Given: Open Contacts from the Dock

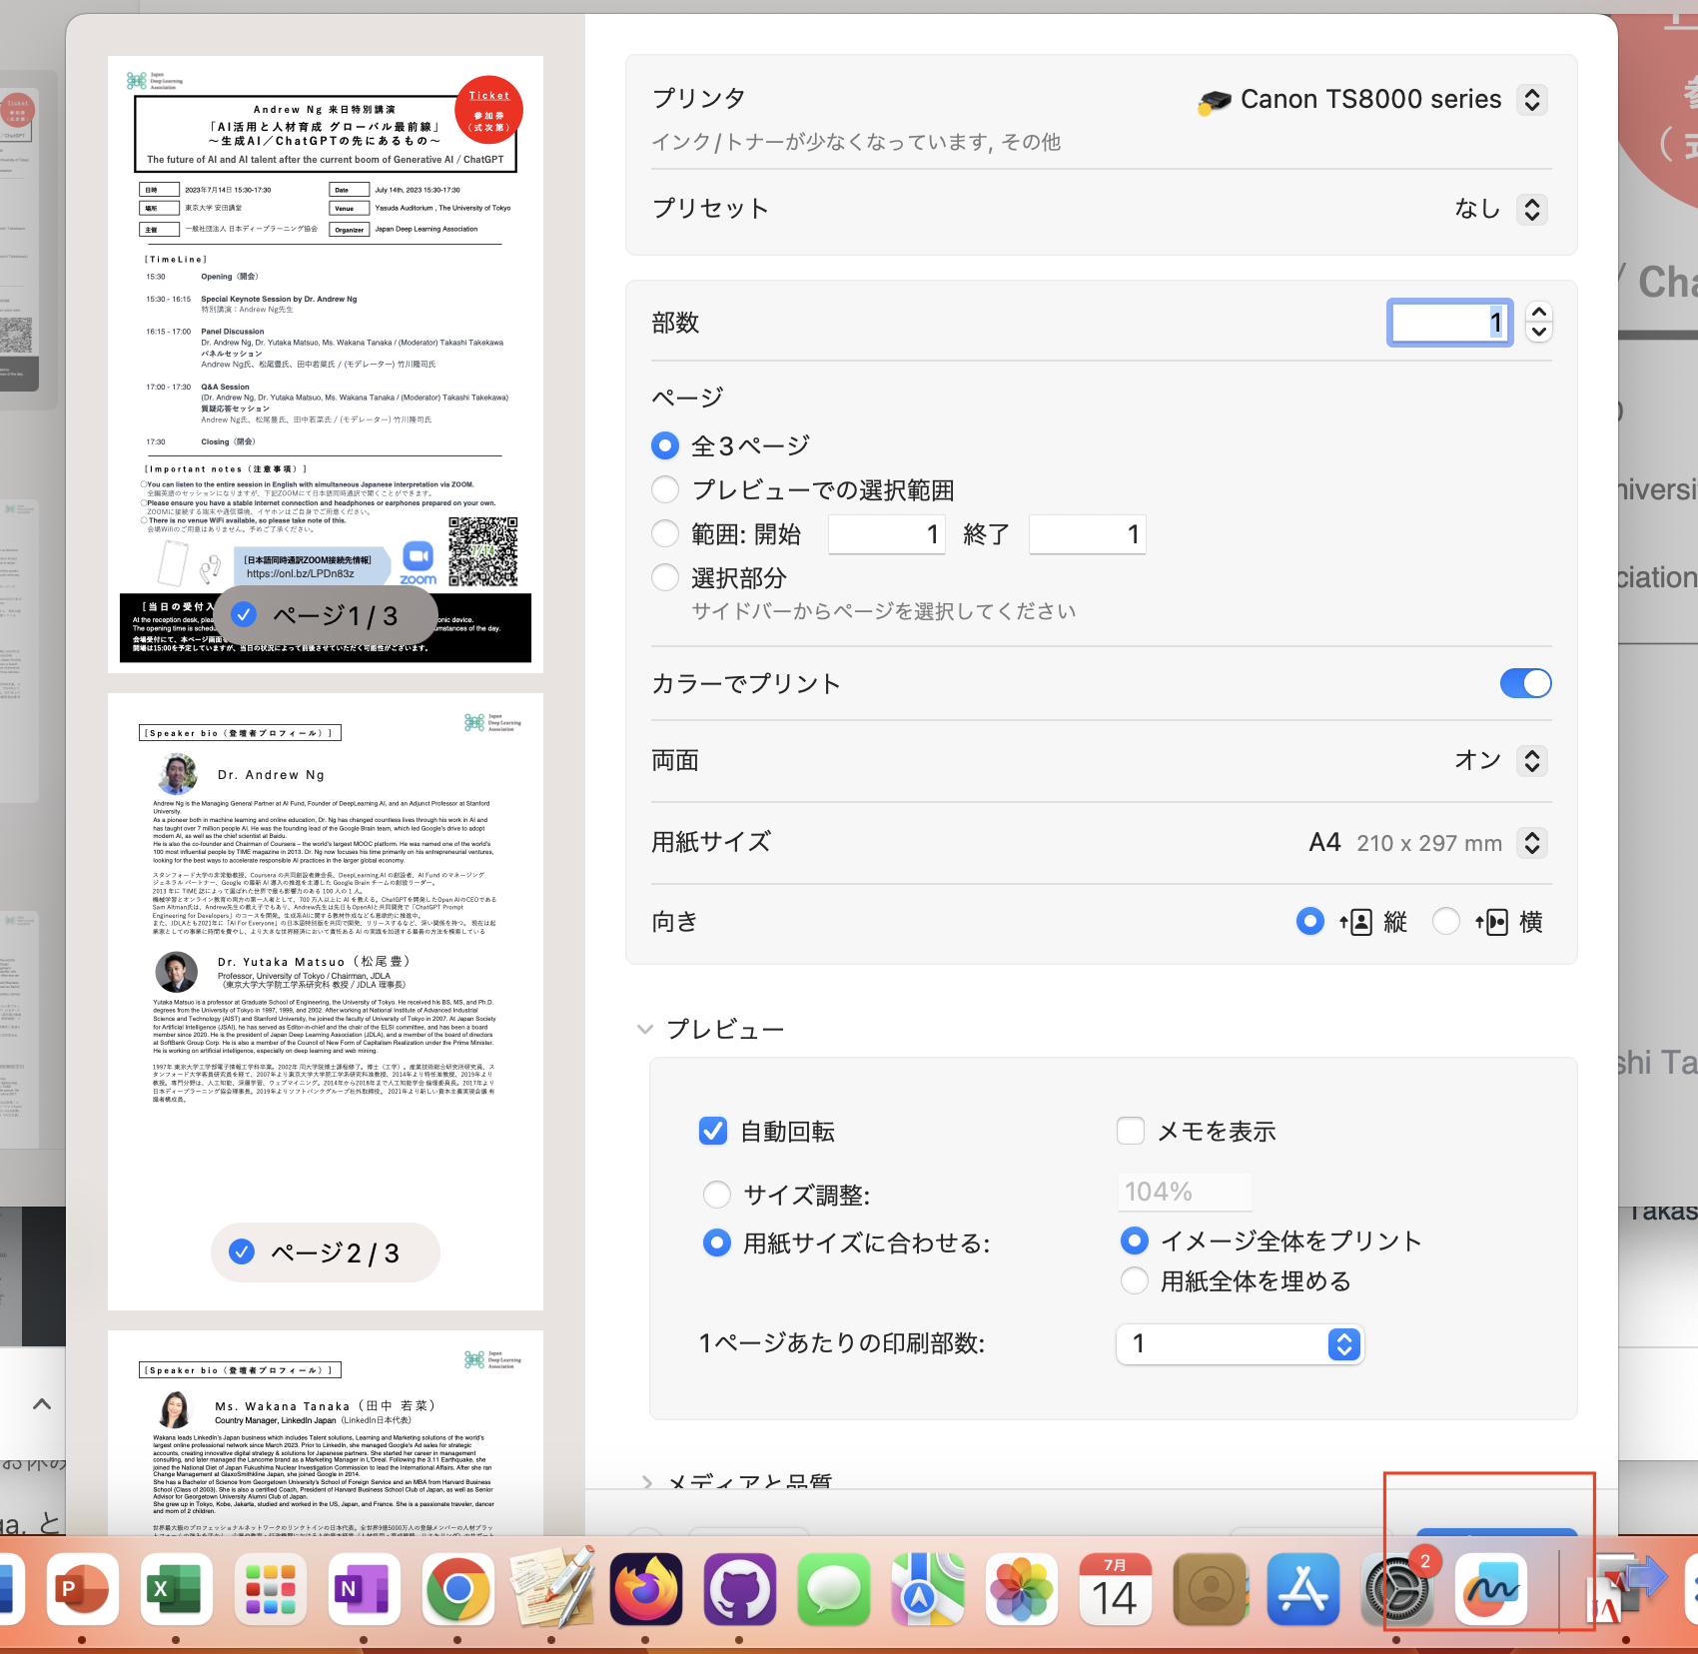Looking at the screenshot, I should (x=1209, y=1589).
